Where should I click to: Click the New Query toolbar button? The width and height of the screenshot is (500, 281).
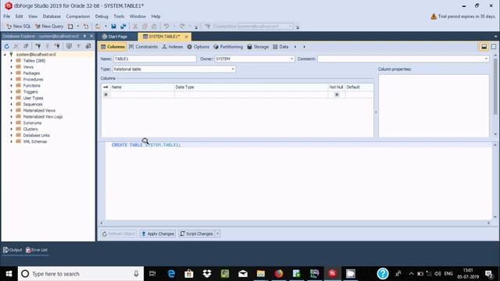tap(49, 27)
